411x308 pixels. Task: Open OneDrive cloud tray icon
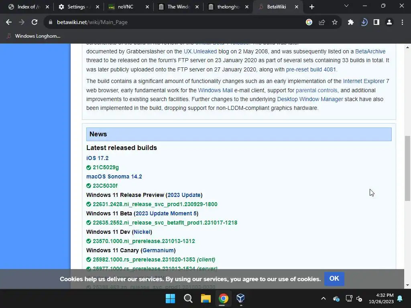[336, 298]
